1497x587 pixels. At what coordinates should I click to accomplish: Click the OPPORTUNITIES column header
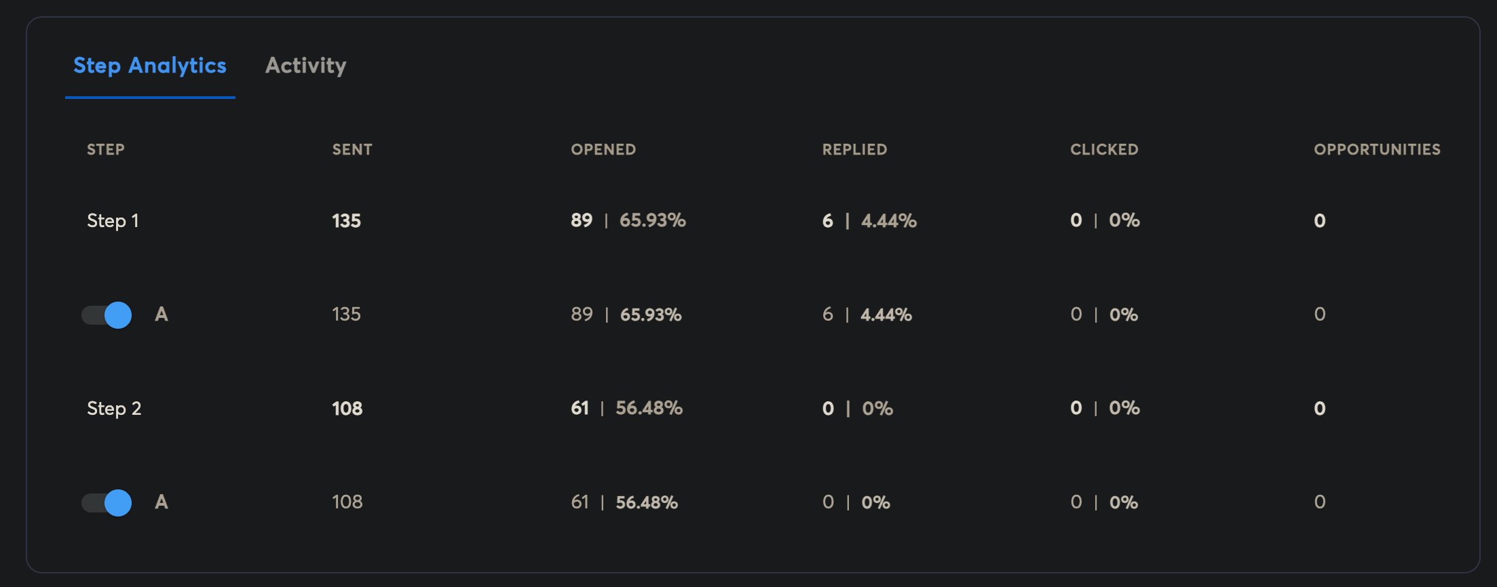(x=1376, y=149)
